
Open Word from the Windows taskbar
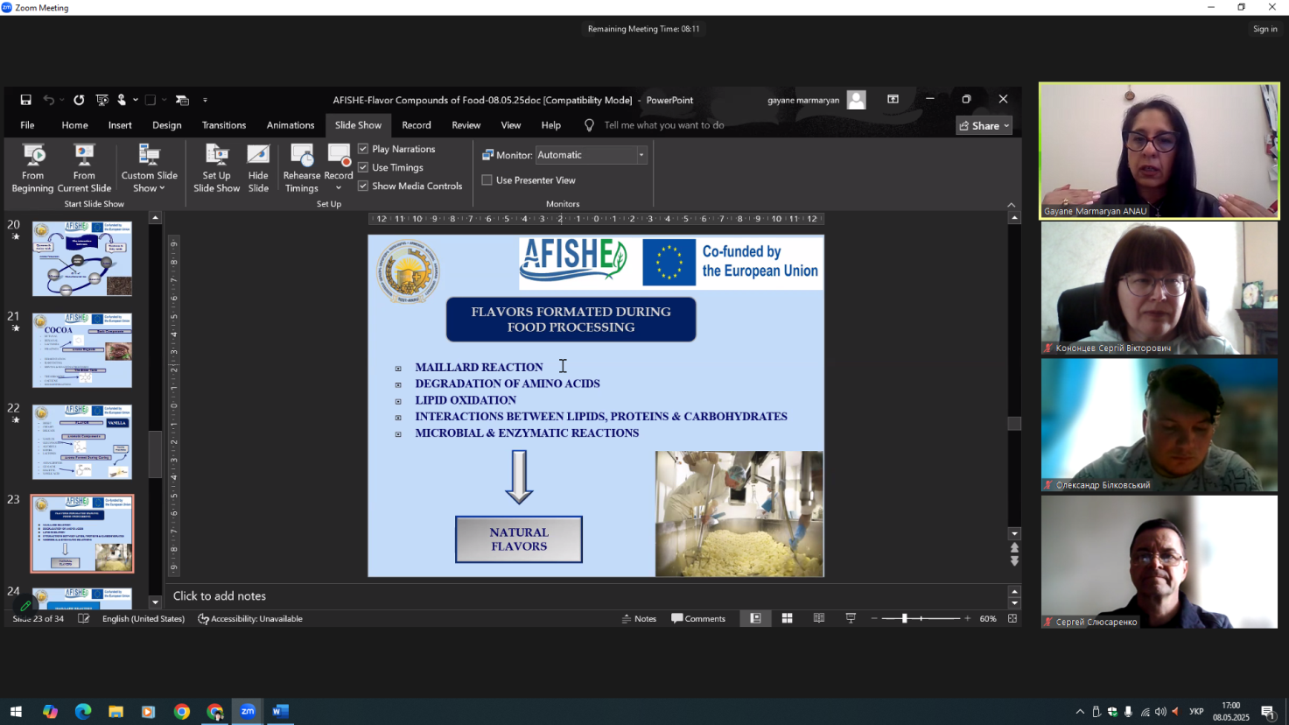tap(280, 711)
